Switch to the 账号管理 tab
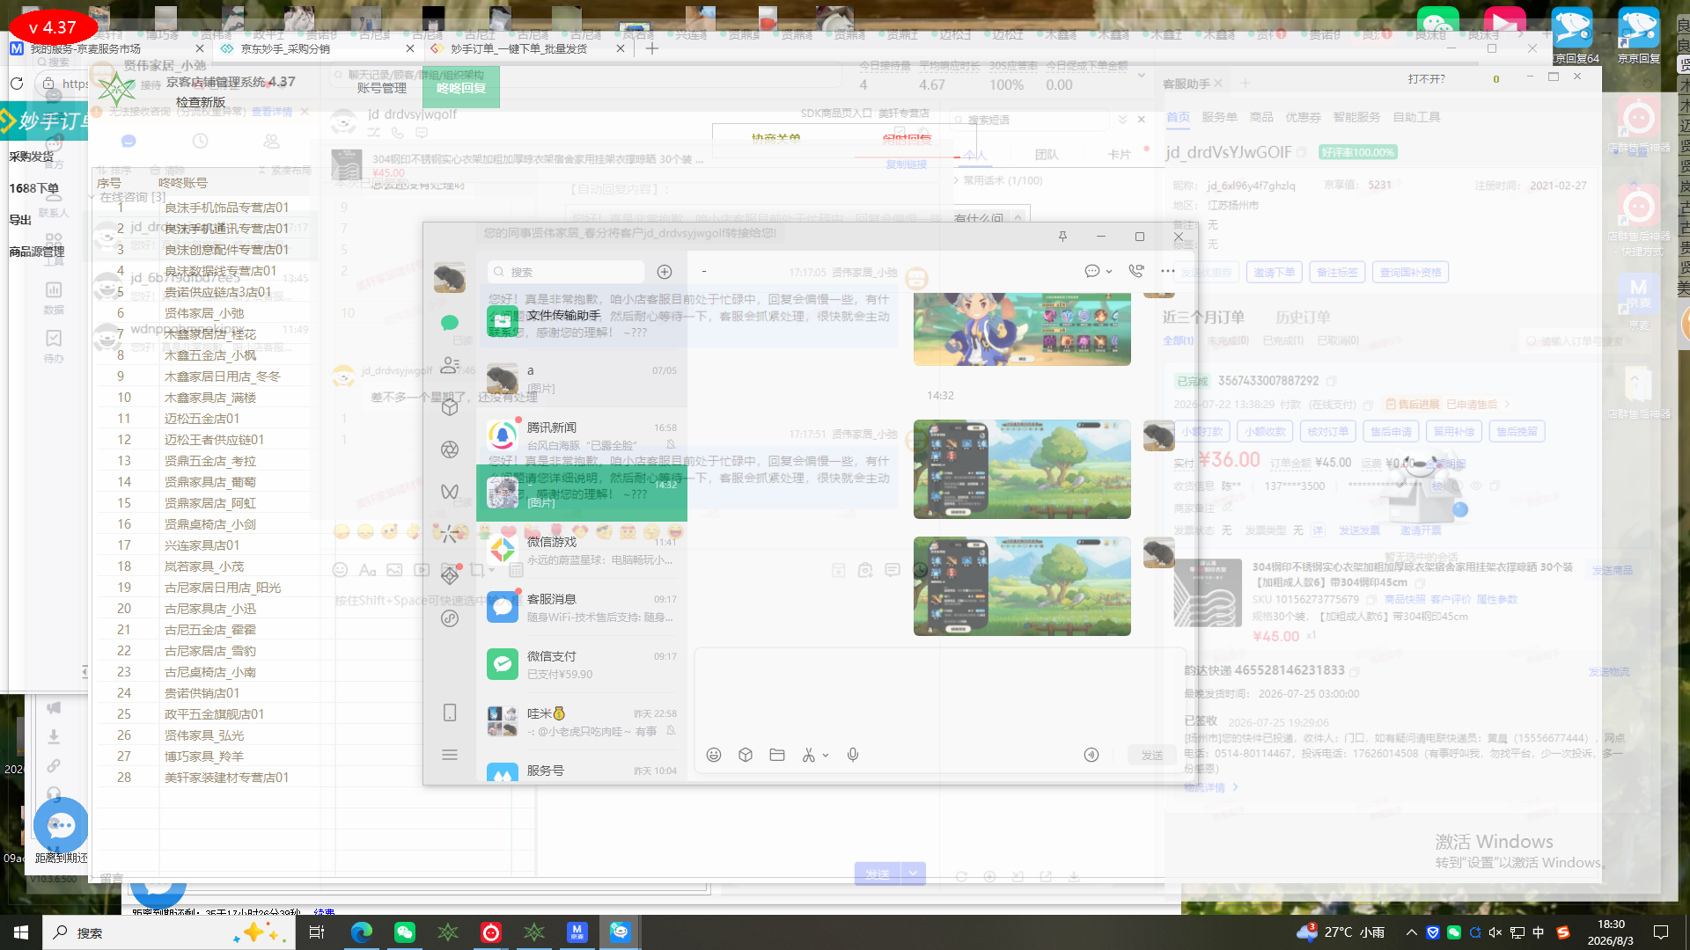 coord(382,88)
